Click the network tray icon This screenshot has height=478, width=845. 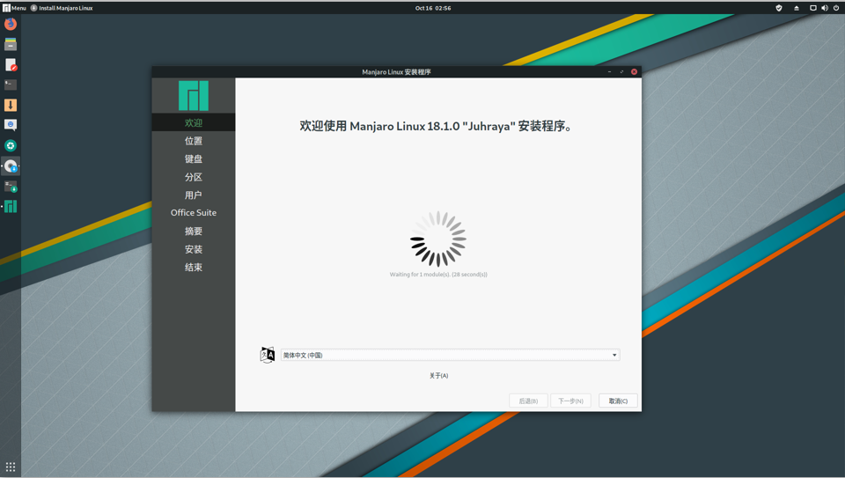pos(812,8)
